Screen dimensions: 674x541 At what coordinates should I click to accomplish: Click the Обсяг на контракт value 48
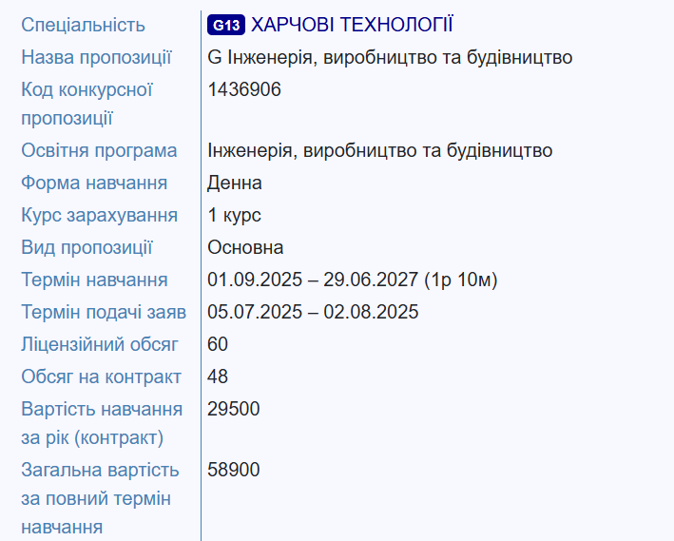tap(218, 377)
